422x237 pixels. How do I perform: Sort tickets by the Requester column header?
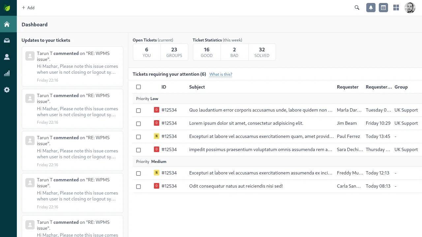(347, 87)
